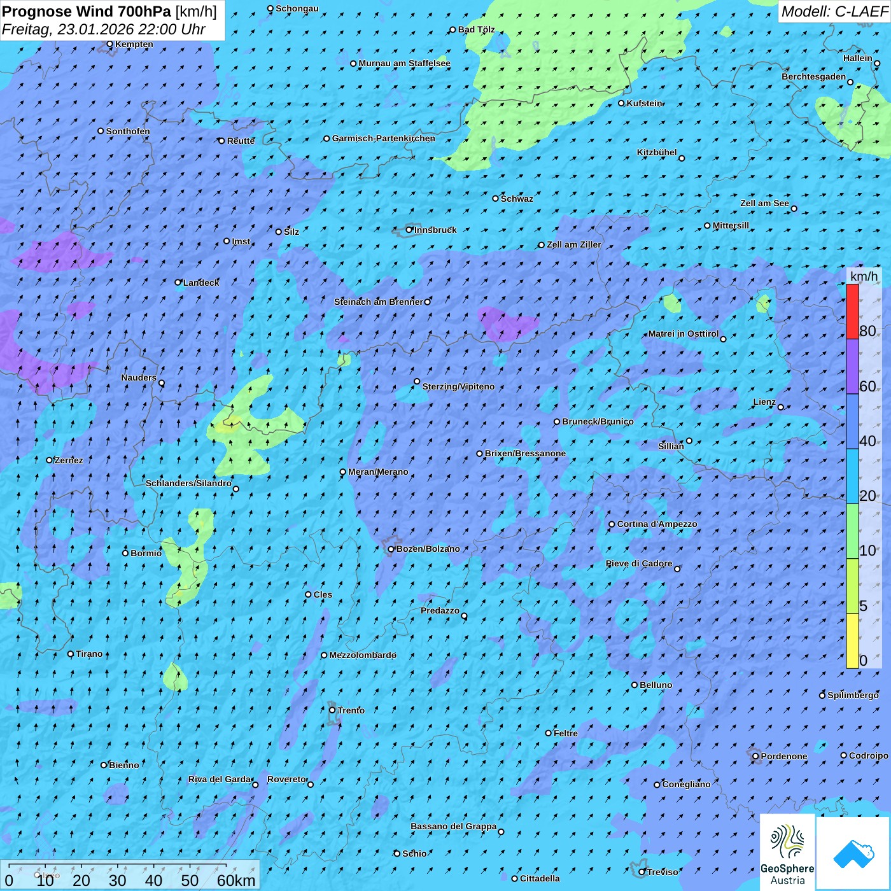Image resolution: width=891 pixels, height=891 pixels.
Task: Click the Bozen/Bolzano city marker
Action: (x=391, y=549)
